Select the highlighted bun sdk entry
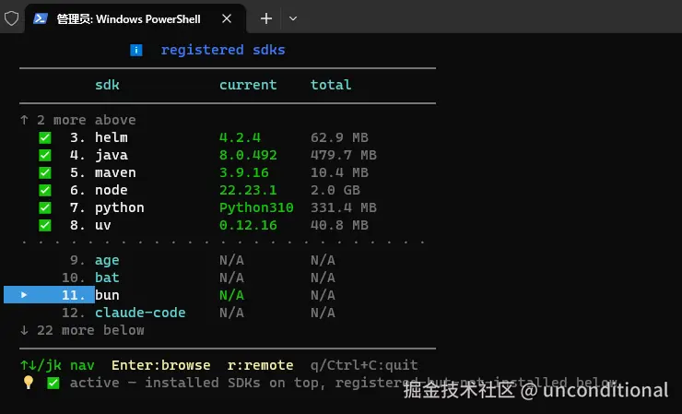 [107, 295]
